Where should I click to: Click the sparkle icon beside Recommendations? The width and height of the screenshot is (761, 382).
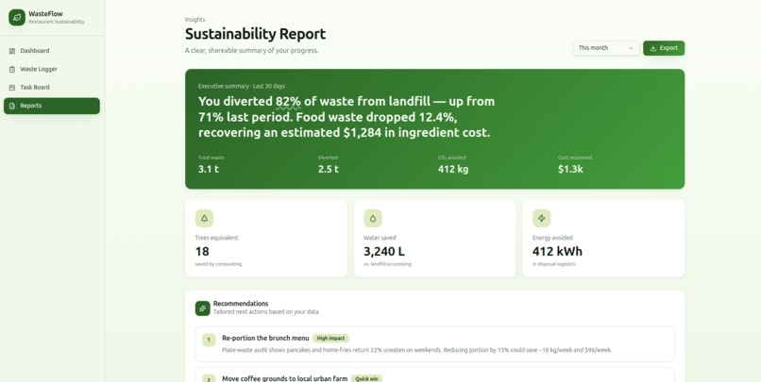click(x=203, y=308)
